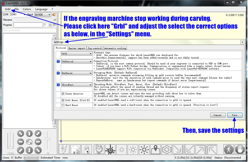Viewport: 248px width, 162px height.
Task: Open the UltraFast threading mode dropdown
Action: tap(76, 85)
